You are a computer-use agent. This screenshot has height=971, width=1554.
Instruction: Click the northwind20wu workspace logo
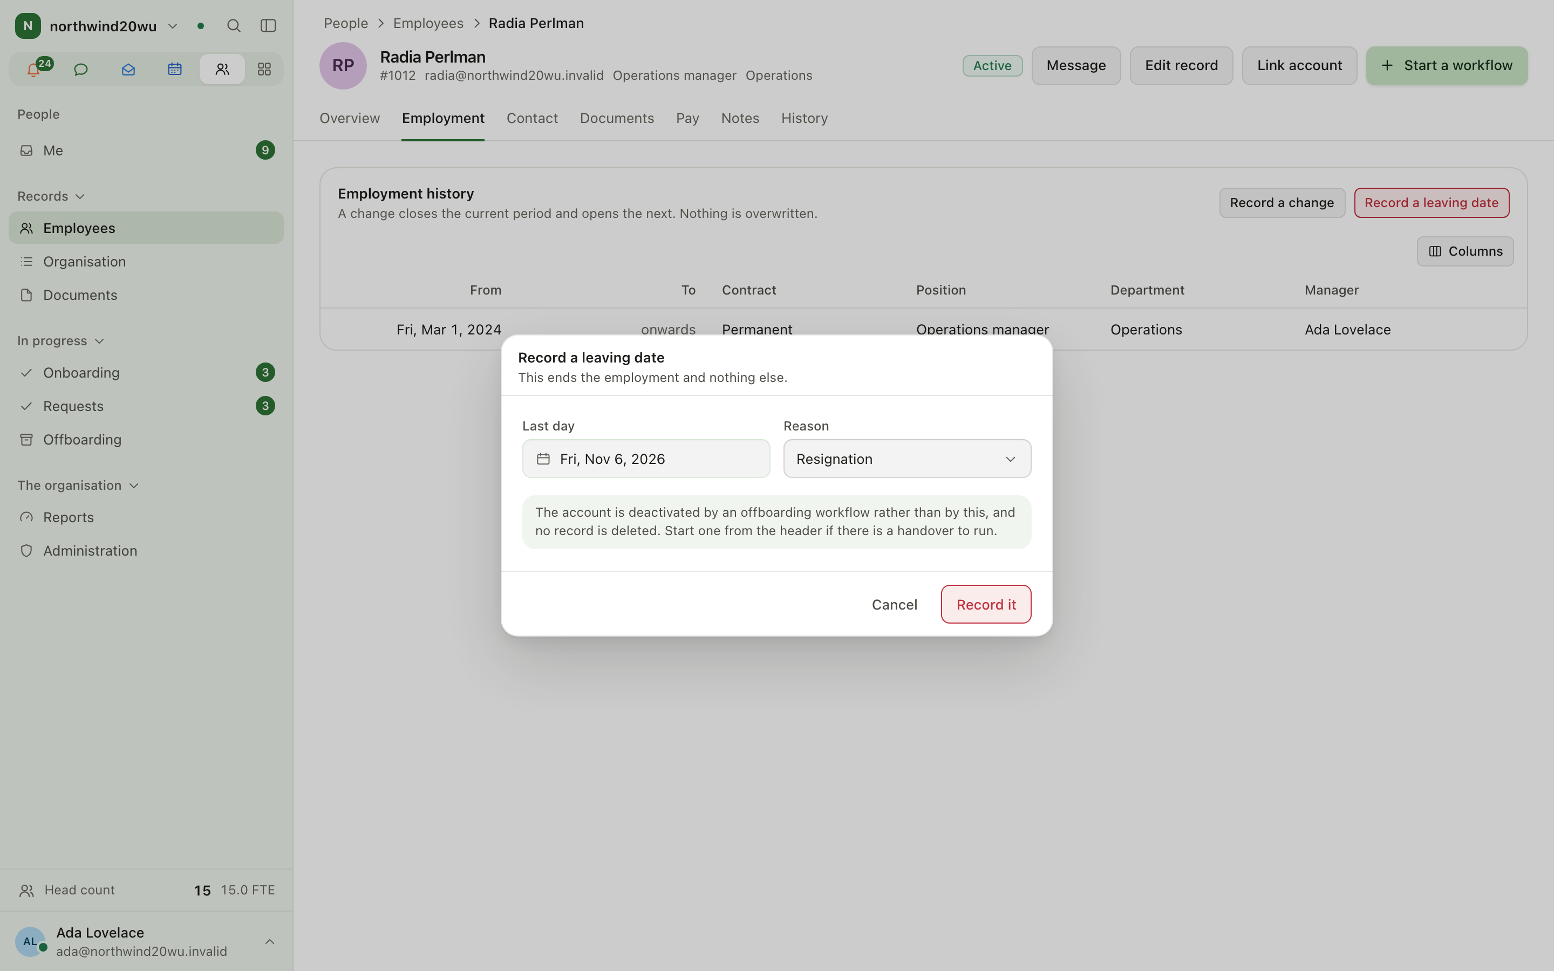coord(28,26)
